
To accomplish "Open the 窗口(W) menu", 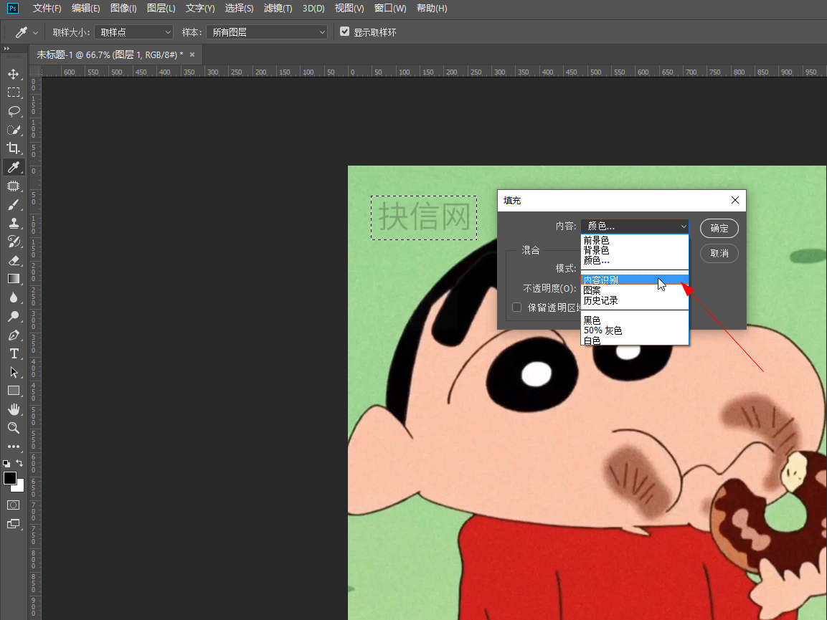I will (x=389, y=9).
